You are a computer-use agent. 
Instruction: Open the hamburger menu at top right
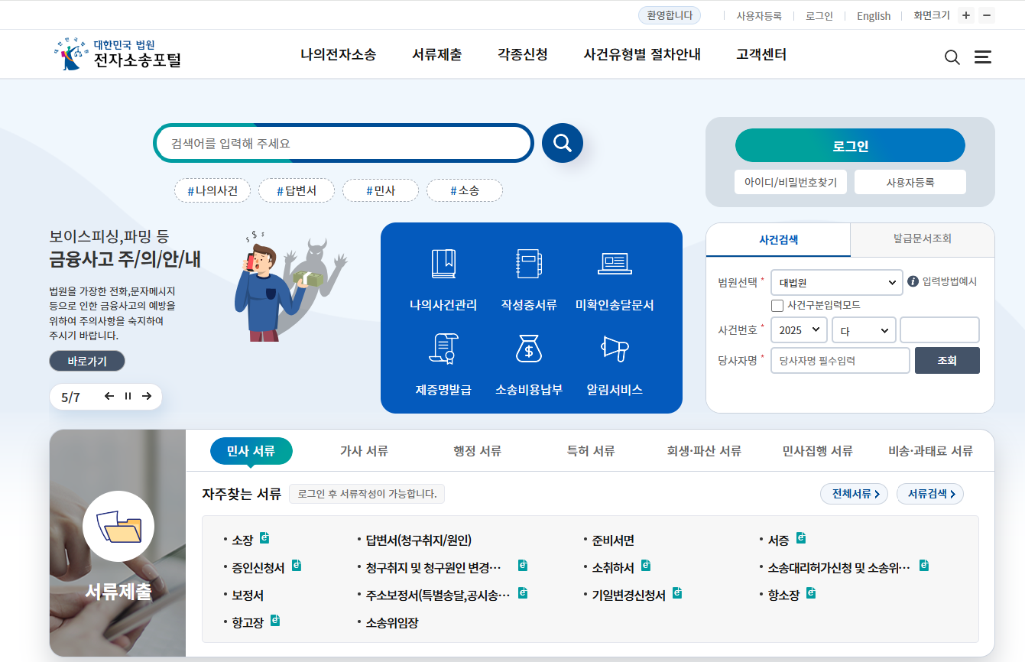(983, 56)
